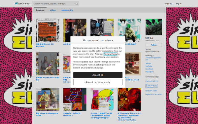Open the street photo album cover
Viewport: 198px width, 124px height.
[x=133, y=64]
